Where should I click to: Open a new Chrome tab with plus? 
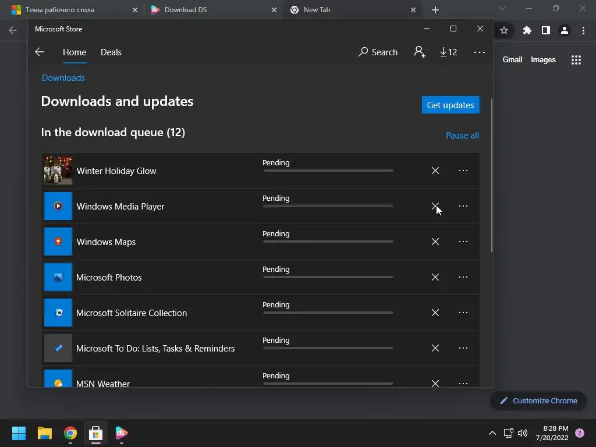pyautogui.click(x=435, y=10)
